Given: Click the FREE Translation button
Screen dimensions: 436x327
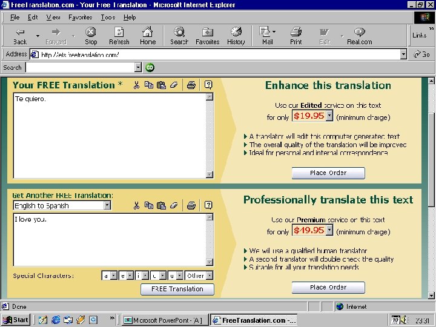Looking at the screenshot, I should click(x=177, y=289).
